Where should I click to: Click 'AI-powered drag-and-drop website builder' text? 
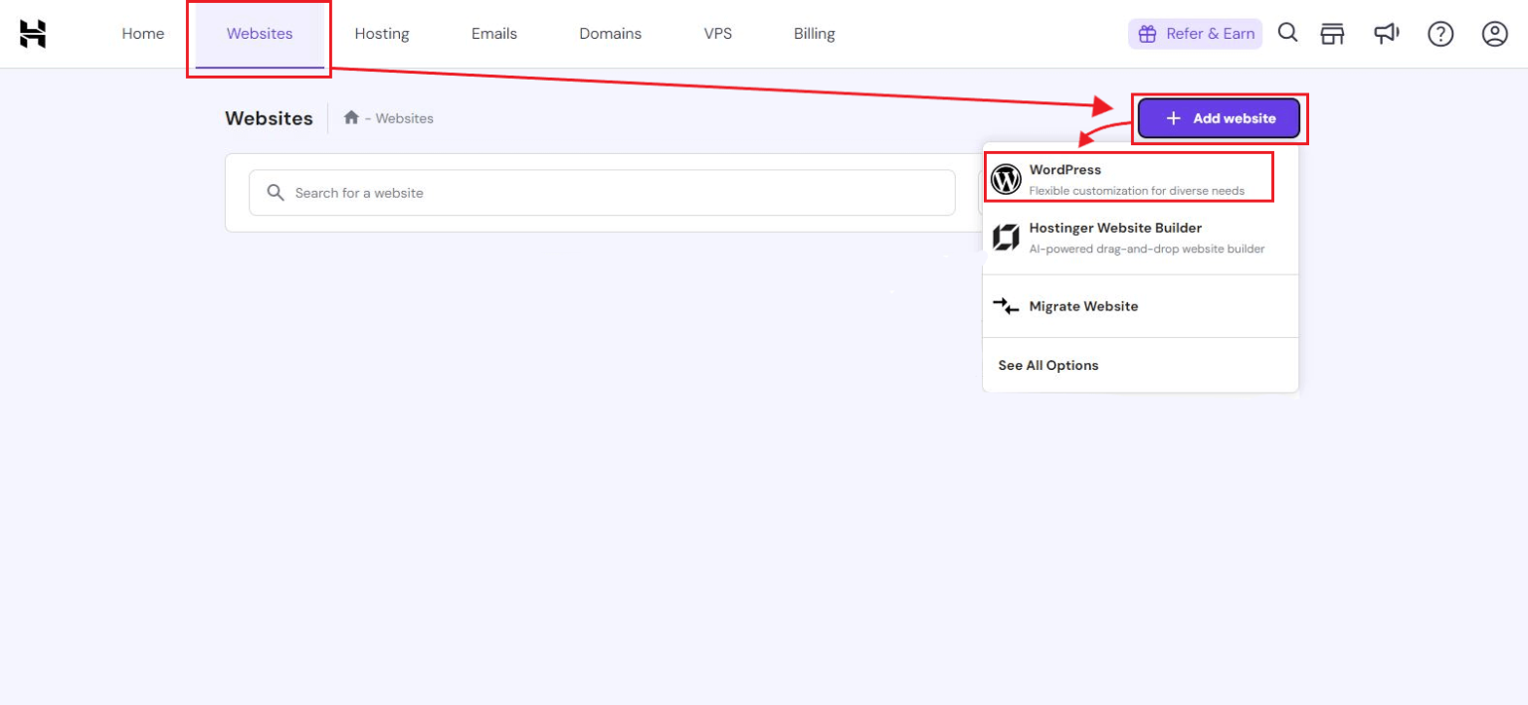(1147, 249)
